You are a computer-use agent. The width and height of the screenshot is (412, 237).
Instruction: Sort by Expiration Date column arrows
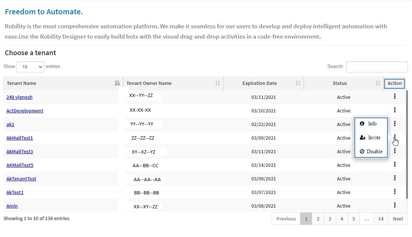[298, 83]
